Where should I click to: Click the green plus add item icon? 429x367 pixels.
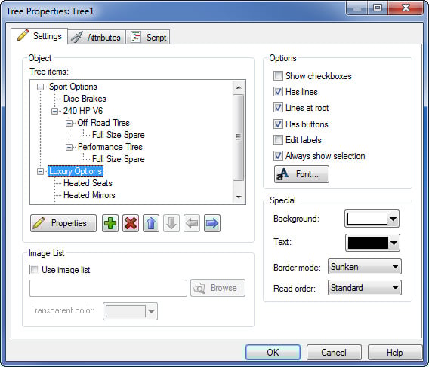pos(110,223)
